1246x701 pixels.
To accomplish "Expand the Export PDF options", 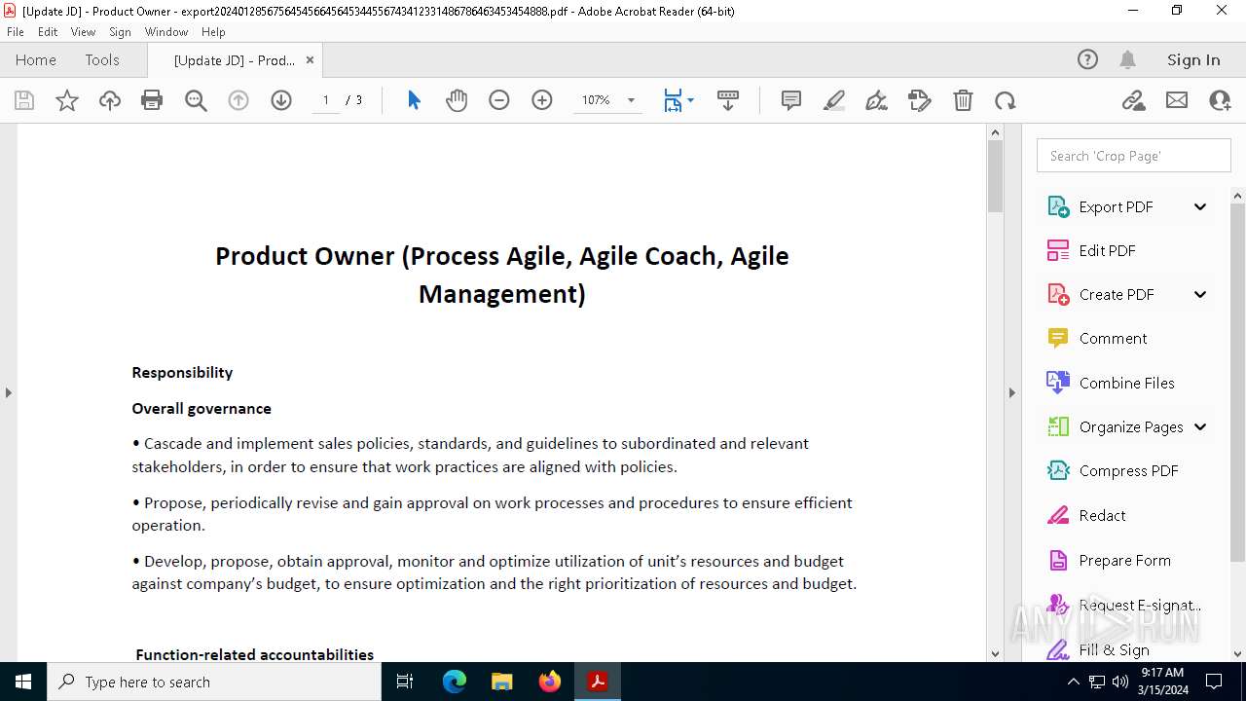I will 1200,206.
